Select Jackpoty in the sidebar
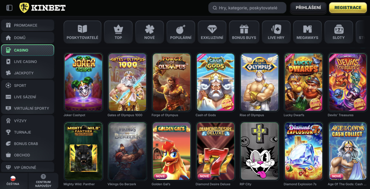 pos(27,73)
